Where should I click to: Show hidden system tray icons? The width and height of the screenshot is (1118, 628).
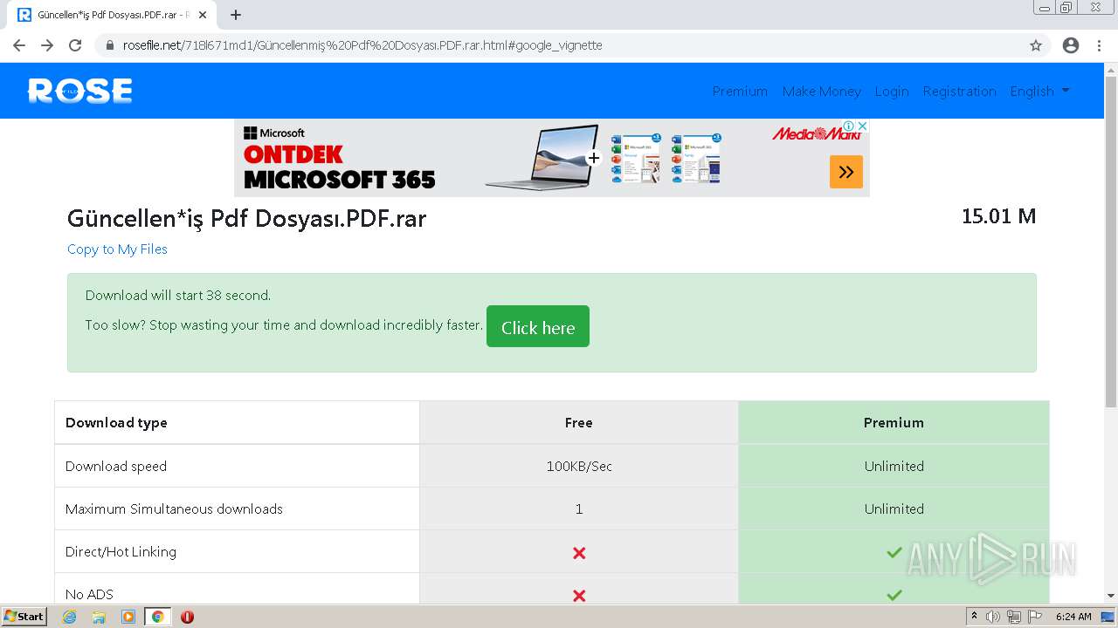[x=974, y=617]
